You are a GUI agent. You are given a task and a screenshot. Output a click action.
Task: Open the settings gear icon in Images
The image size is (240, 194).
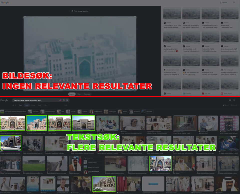pos(230,100)
